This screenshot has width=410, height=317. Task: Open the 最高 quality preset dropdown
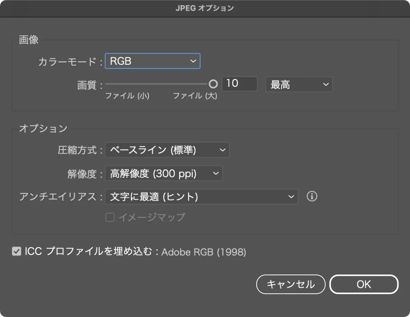pos(299,84)
